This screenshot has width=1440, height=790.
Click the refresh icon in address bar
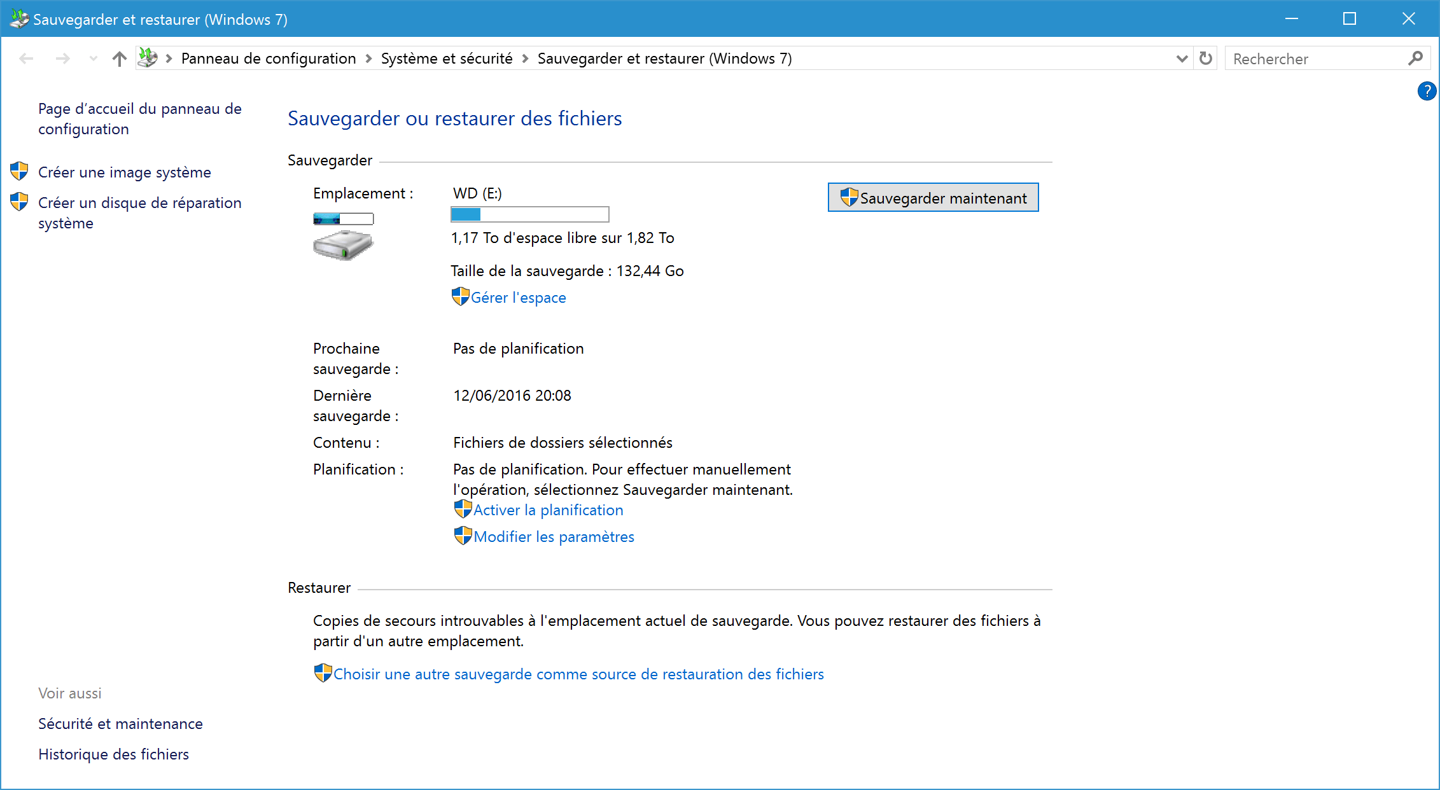pos(1205,59)
